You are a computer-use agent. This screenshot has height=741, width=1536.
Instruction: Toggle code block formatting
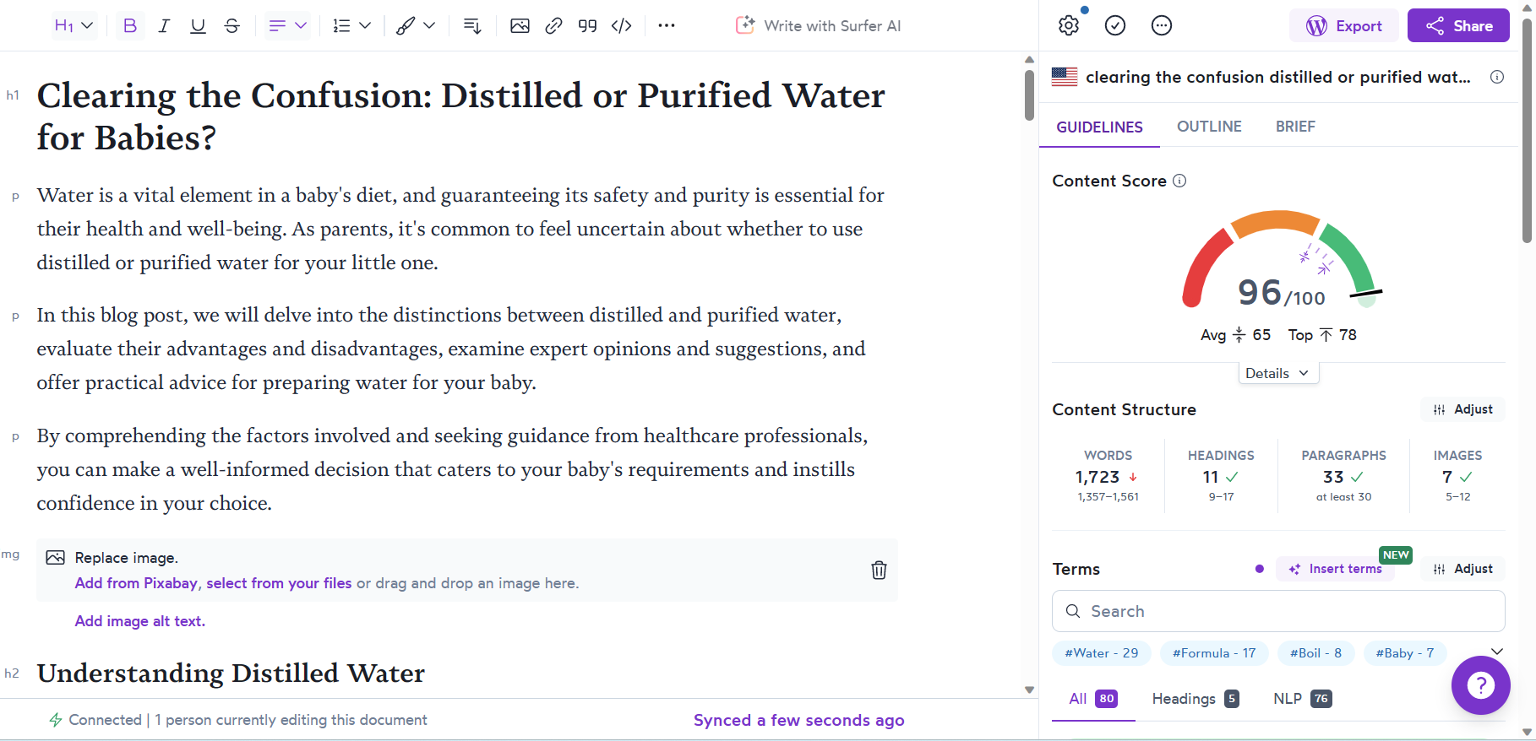click(x=621, y=26)
